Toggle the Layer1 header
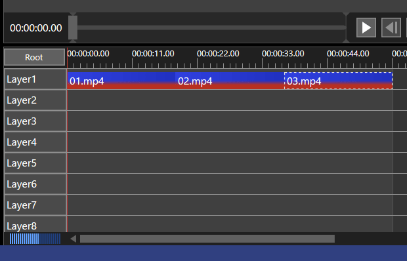Viewport: 407px width, 261px height. [x=35, y=79]
